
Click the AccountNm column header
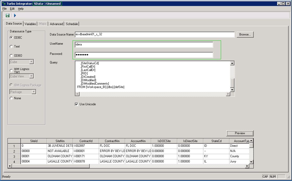138,141
